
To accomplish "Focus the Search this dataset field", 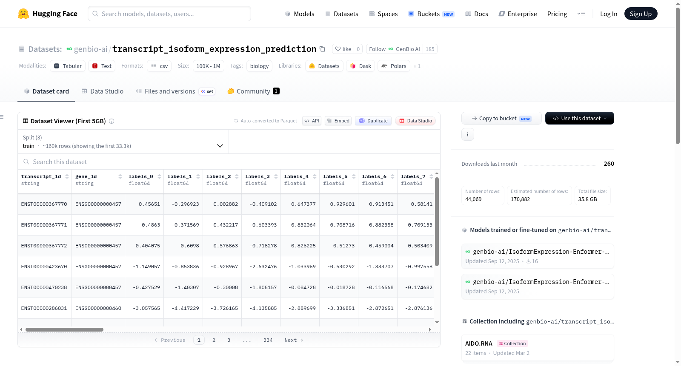I will coord(229,162).
